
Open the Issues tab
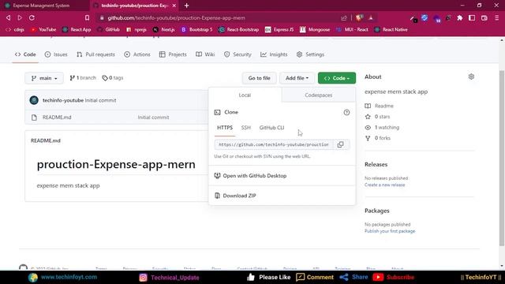pos(56,54)
